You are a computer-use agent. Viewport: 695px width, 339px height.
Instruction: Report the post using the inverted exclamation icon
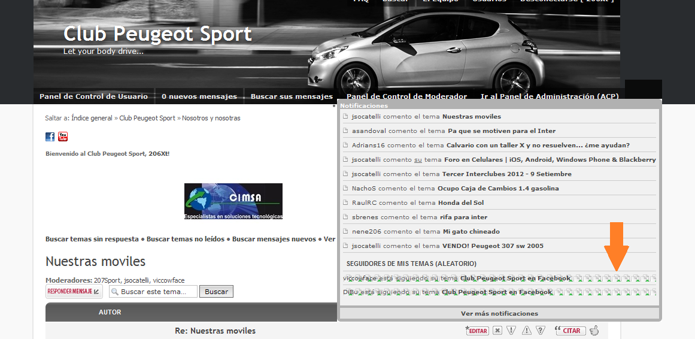[511, 331]
